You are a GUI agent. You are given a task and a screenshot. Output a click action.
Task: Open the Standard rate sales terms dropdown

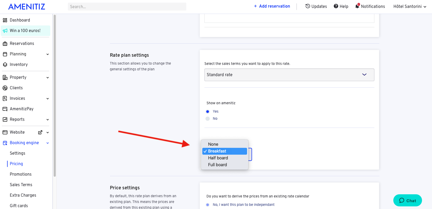(289, 75)
